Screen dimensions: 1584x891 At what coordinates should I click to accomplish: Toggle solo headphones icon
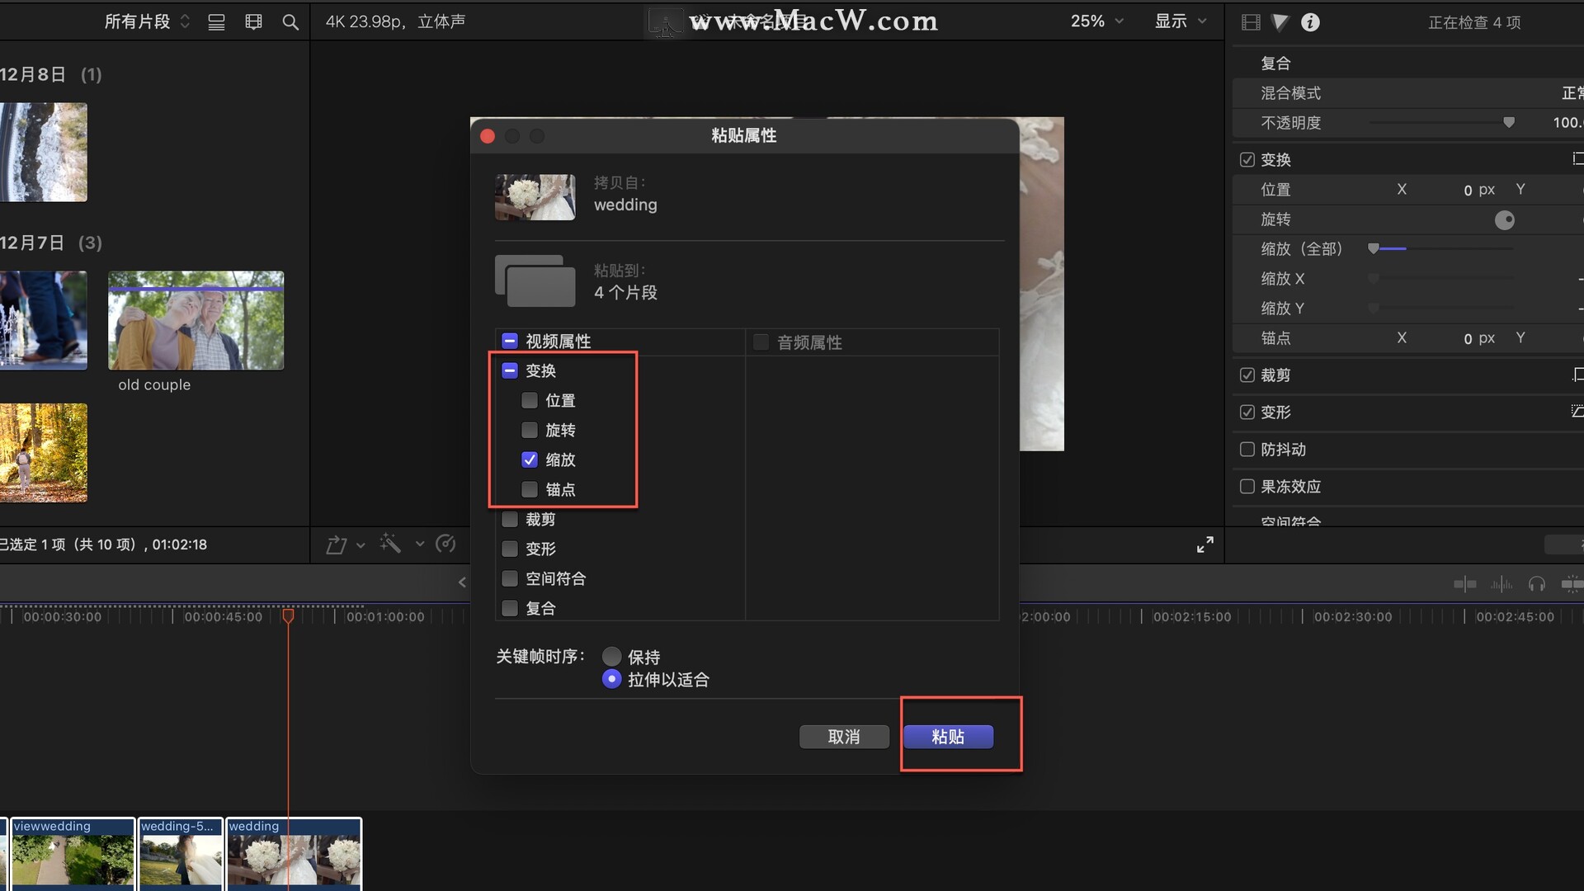(x=1536, y=584)
